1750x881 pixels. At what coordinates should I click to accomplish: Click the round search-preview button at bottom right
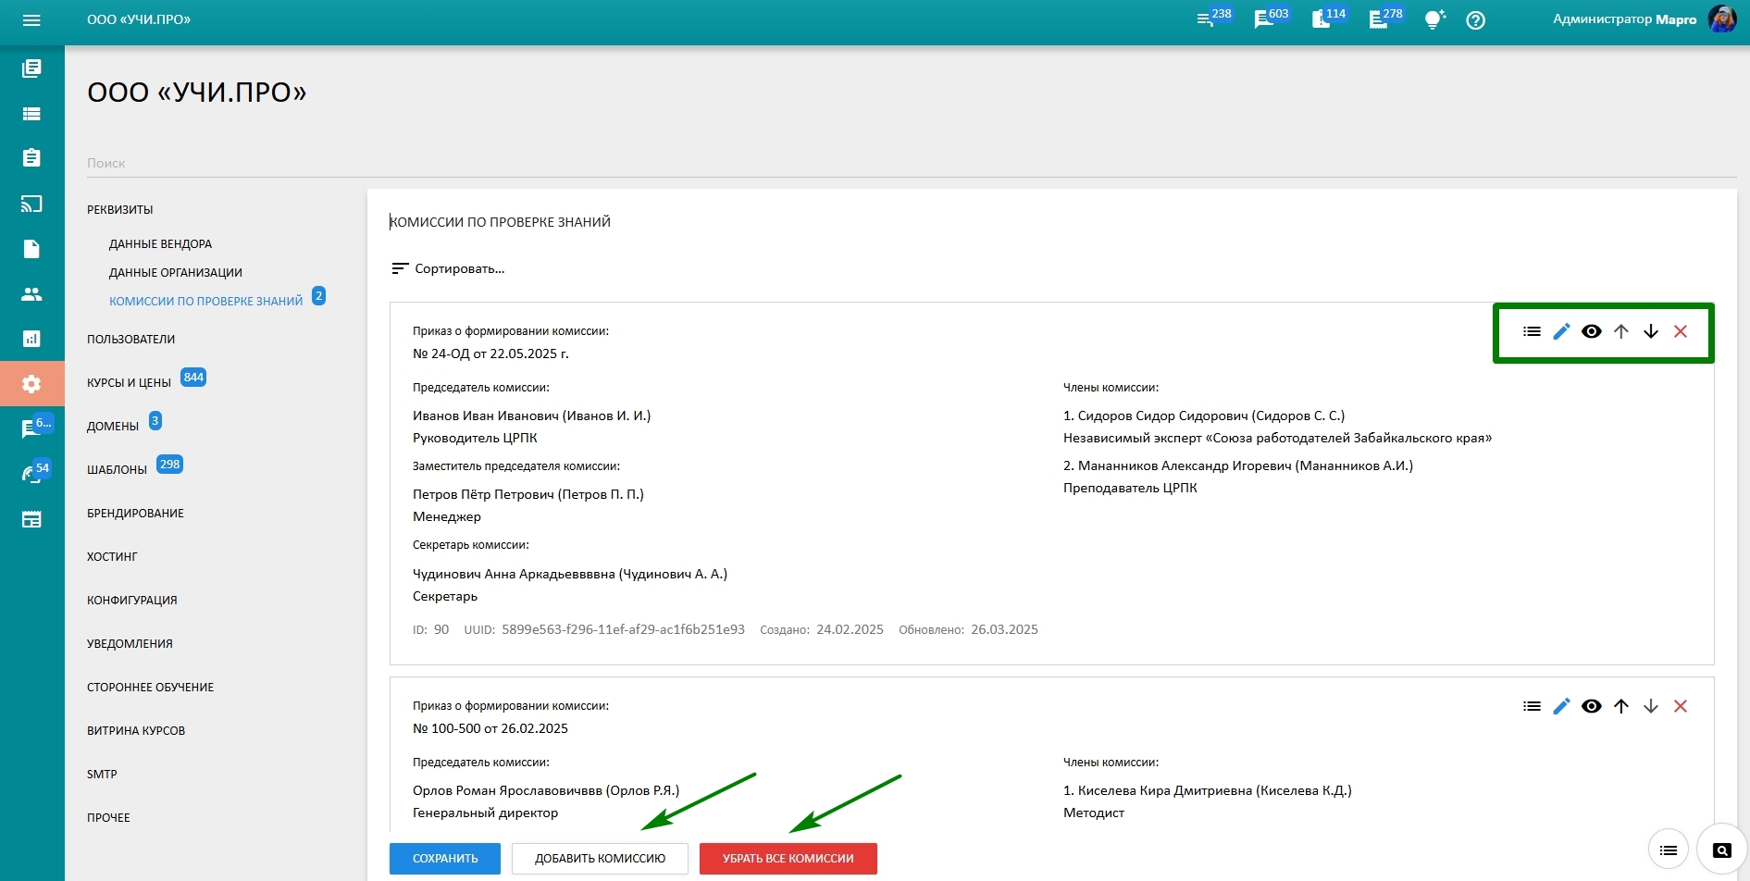(x=1722, y=850)
